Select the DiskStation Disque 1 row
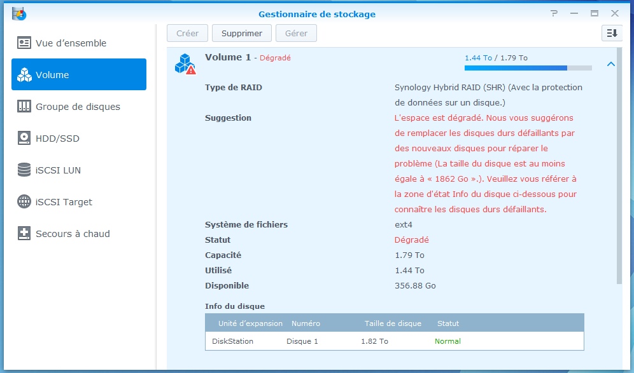The image size is (634, 373). point(395,341)
